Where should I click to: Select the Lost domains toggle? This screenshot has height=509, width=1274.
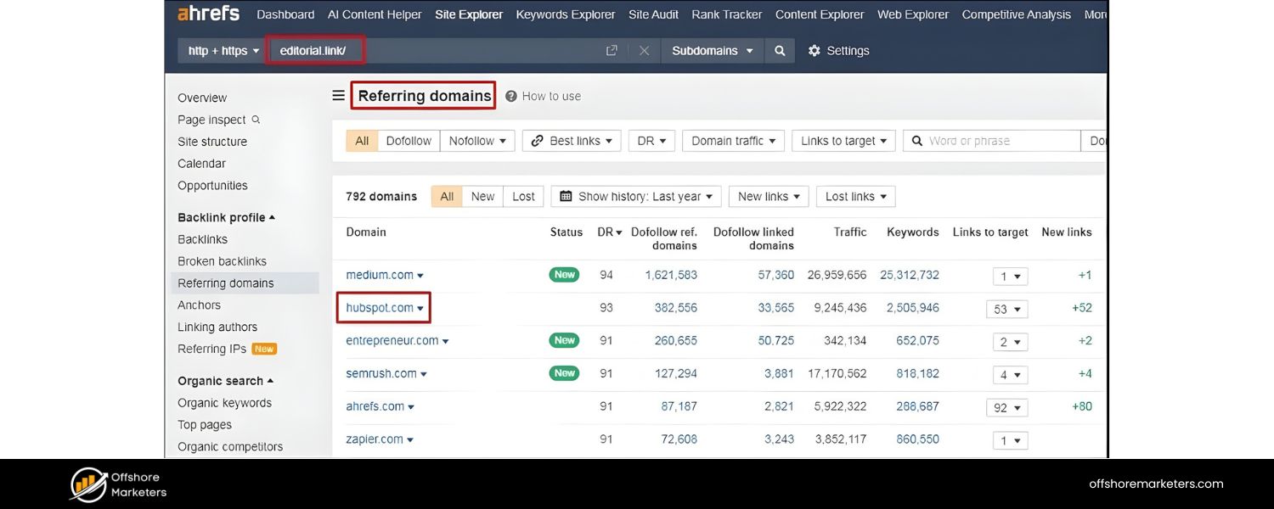(x=523, y=197)
